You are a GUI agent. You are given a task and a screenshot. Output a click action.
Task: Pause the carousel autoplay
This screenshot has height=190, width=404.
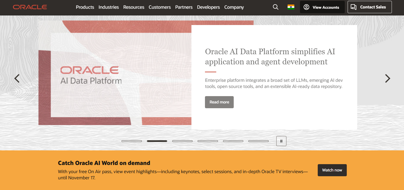coord(281,141)
